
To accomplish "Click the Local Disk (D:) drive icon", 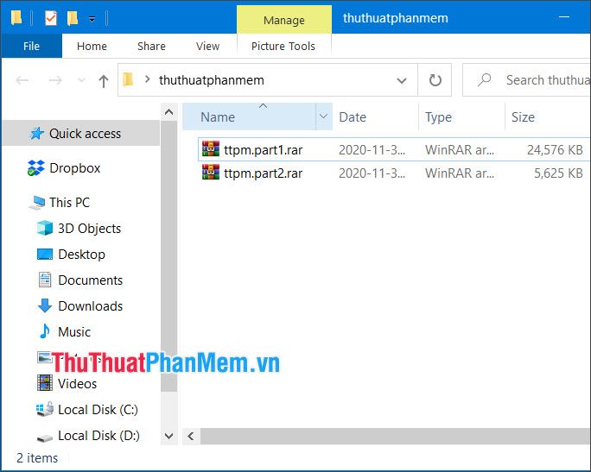I will [x=45, y=437].
